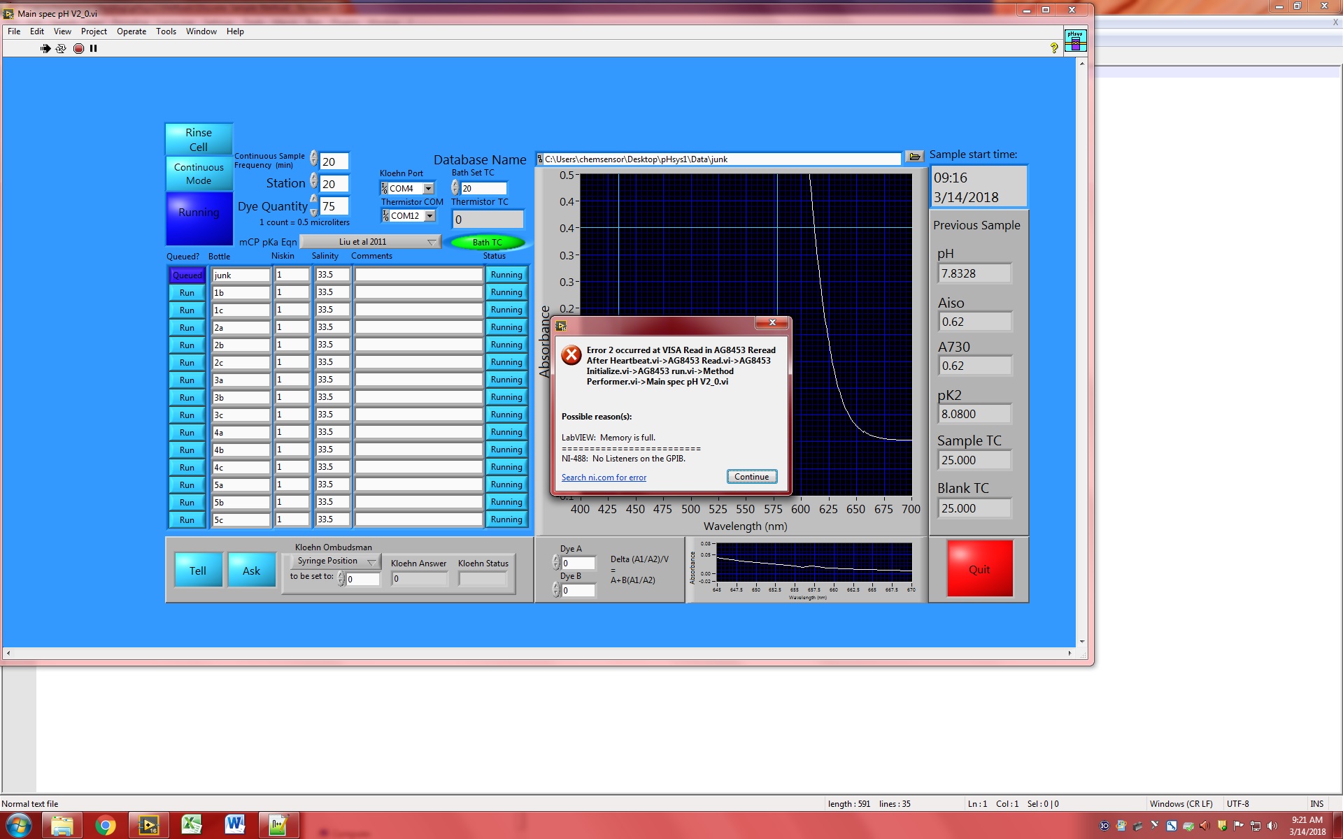Click Continue in the error dialog

(x=752, y=477)
